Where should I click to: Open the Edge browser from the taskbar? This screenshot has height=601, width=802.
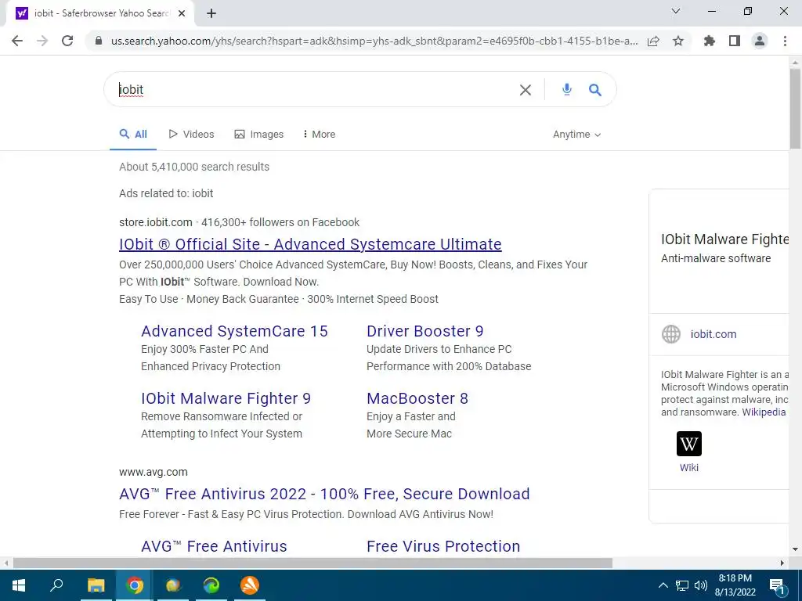[x=211, y=585]
